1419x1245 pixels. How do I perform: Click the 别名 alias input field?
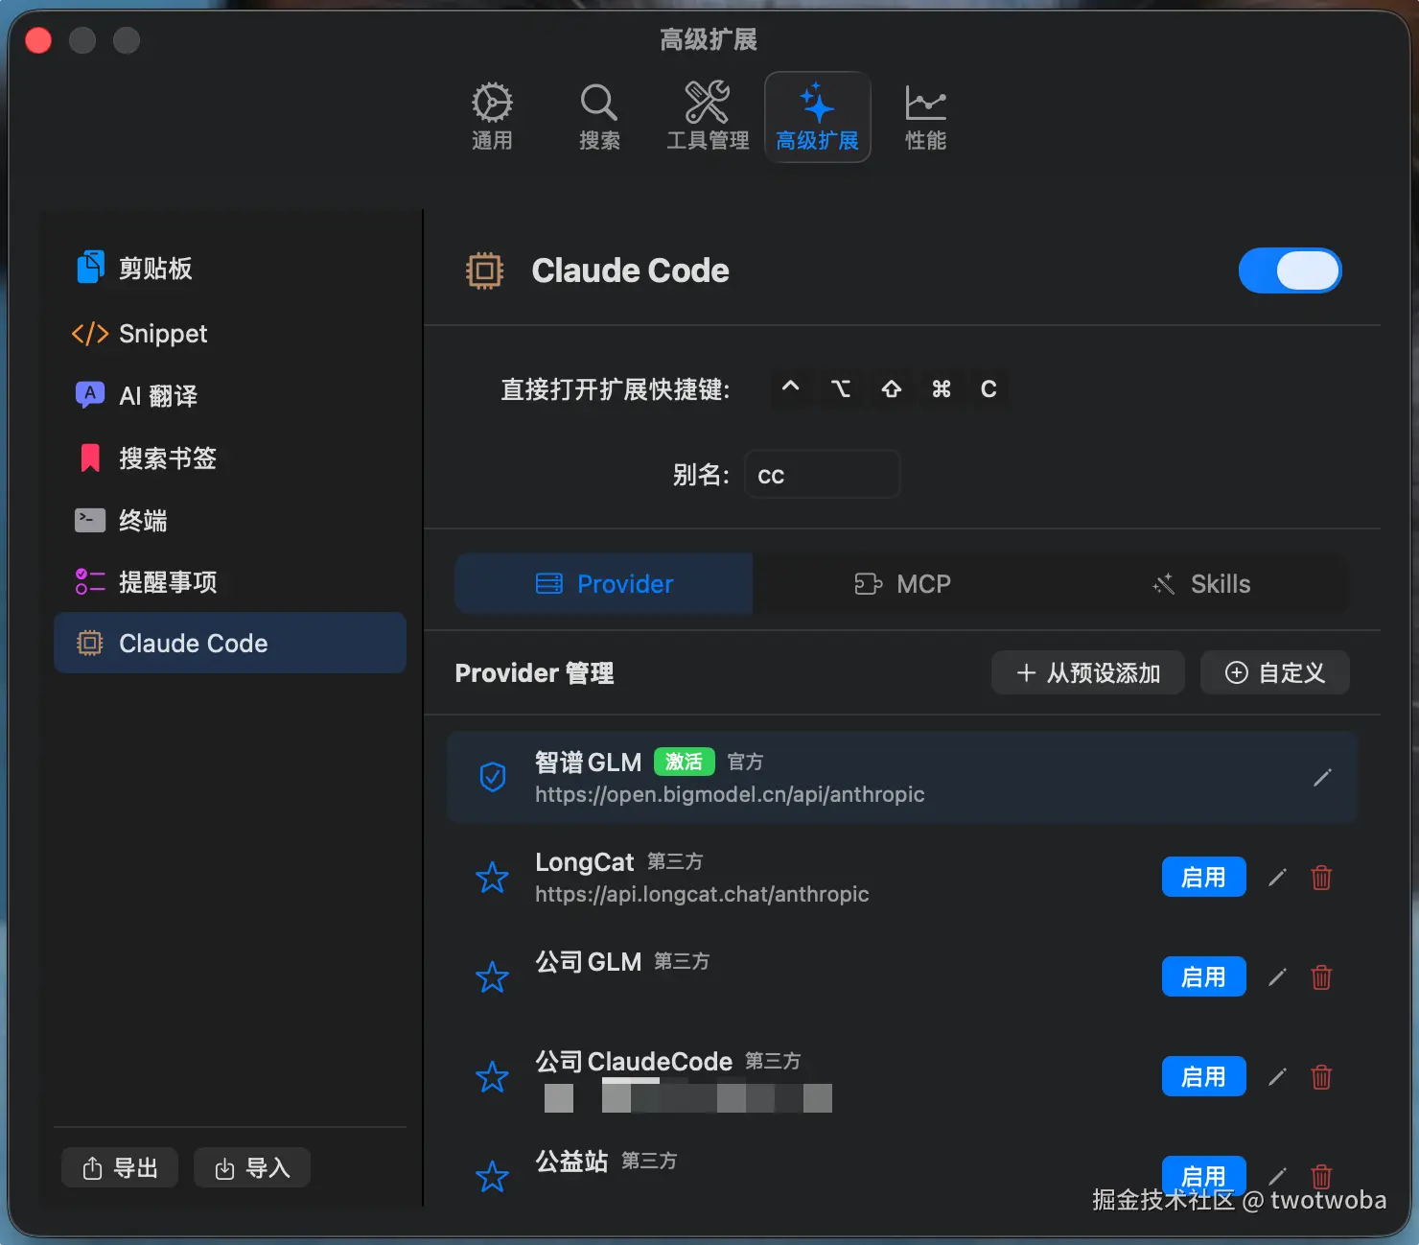822,475
